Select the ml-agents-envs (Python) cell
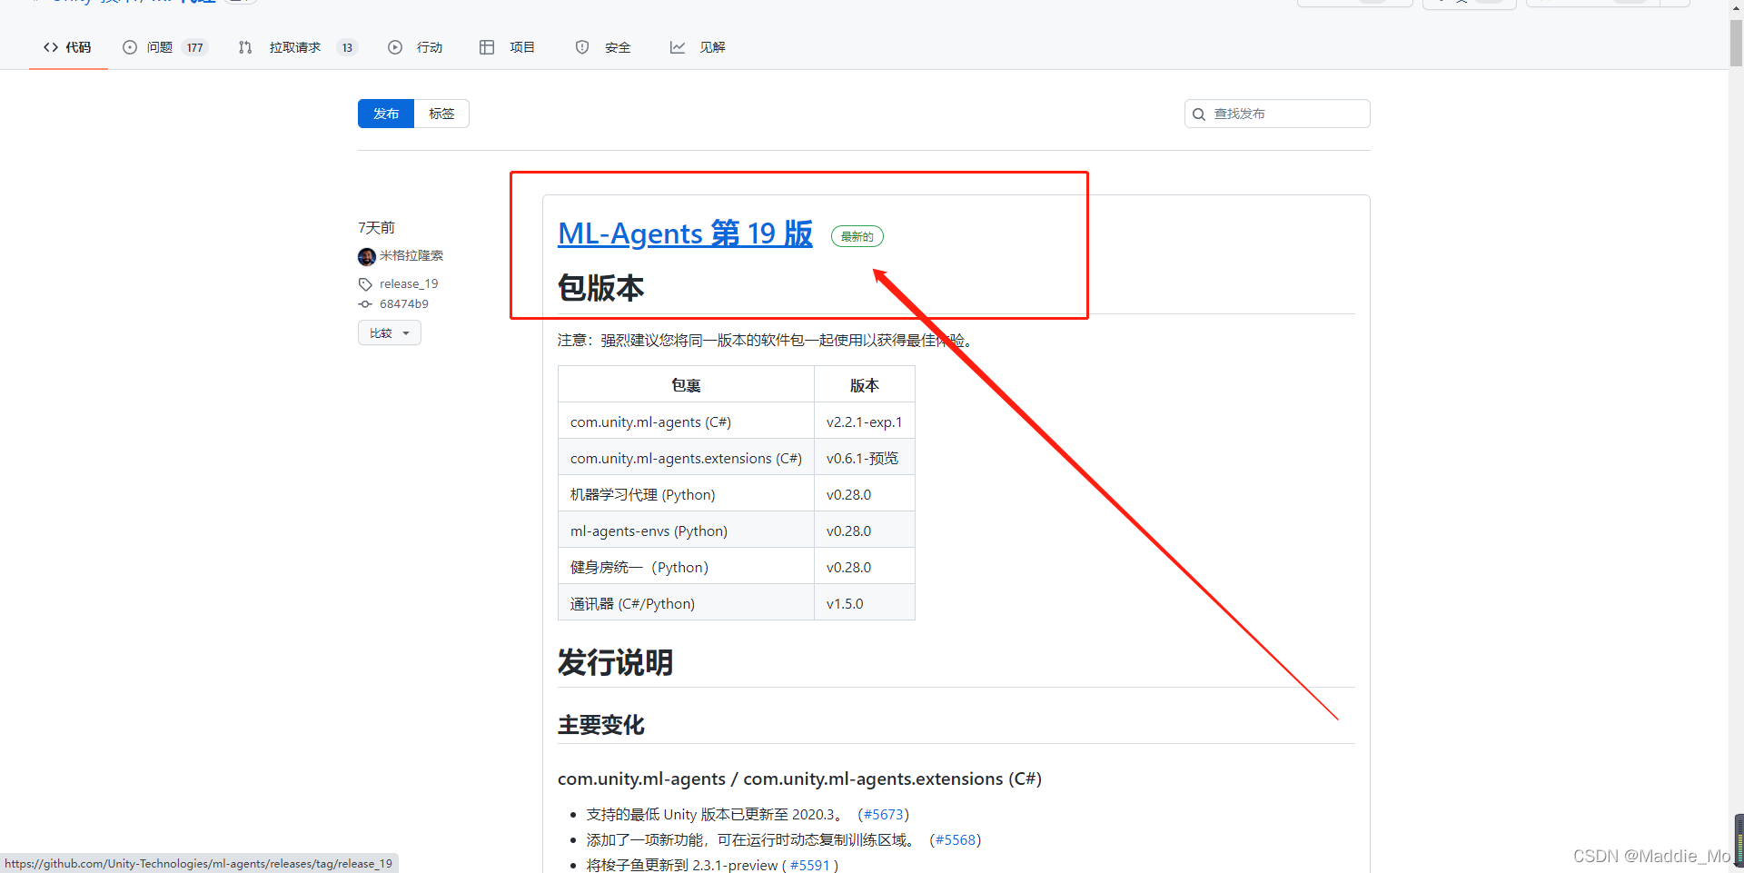The width and height of the screenshot is (1744, 873). 686,531
